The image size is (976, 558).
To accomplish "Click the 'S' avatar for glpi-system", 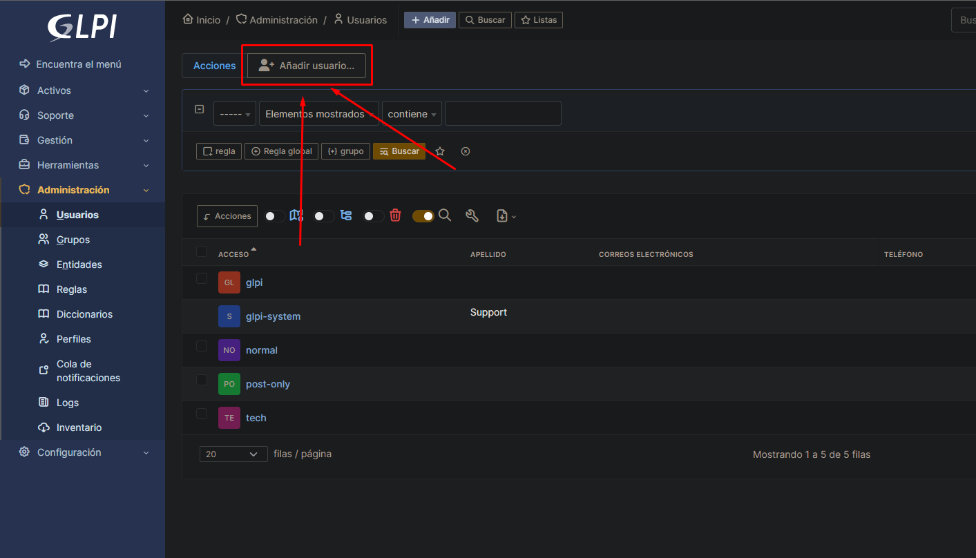I will (229, 316).
